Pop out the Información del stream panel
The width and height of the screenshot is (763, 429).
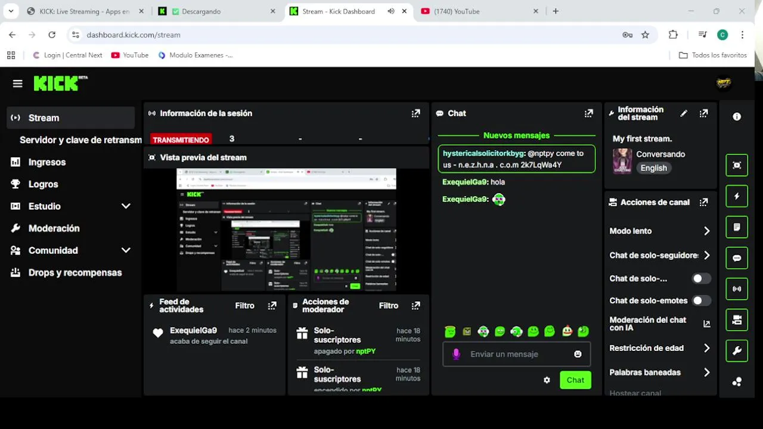704,113
